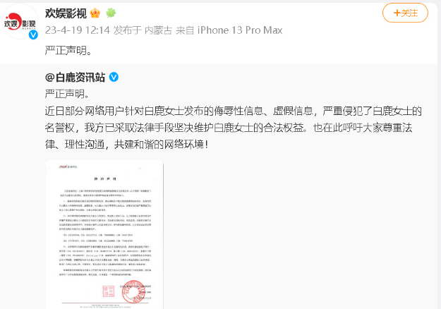Viewport: 441px width, 309px height.
Task: Click reposted paragraph starting with 近日部分网络用户
Action: tap(233, 128)
